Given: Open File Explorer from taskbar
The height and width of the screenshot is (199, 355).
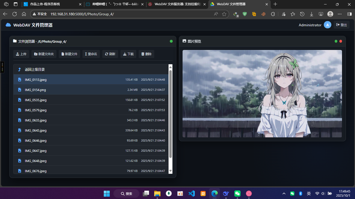Looking at the screenshot, I should point(157,194).
